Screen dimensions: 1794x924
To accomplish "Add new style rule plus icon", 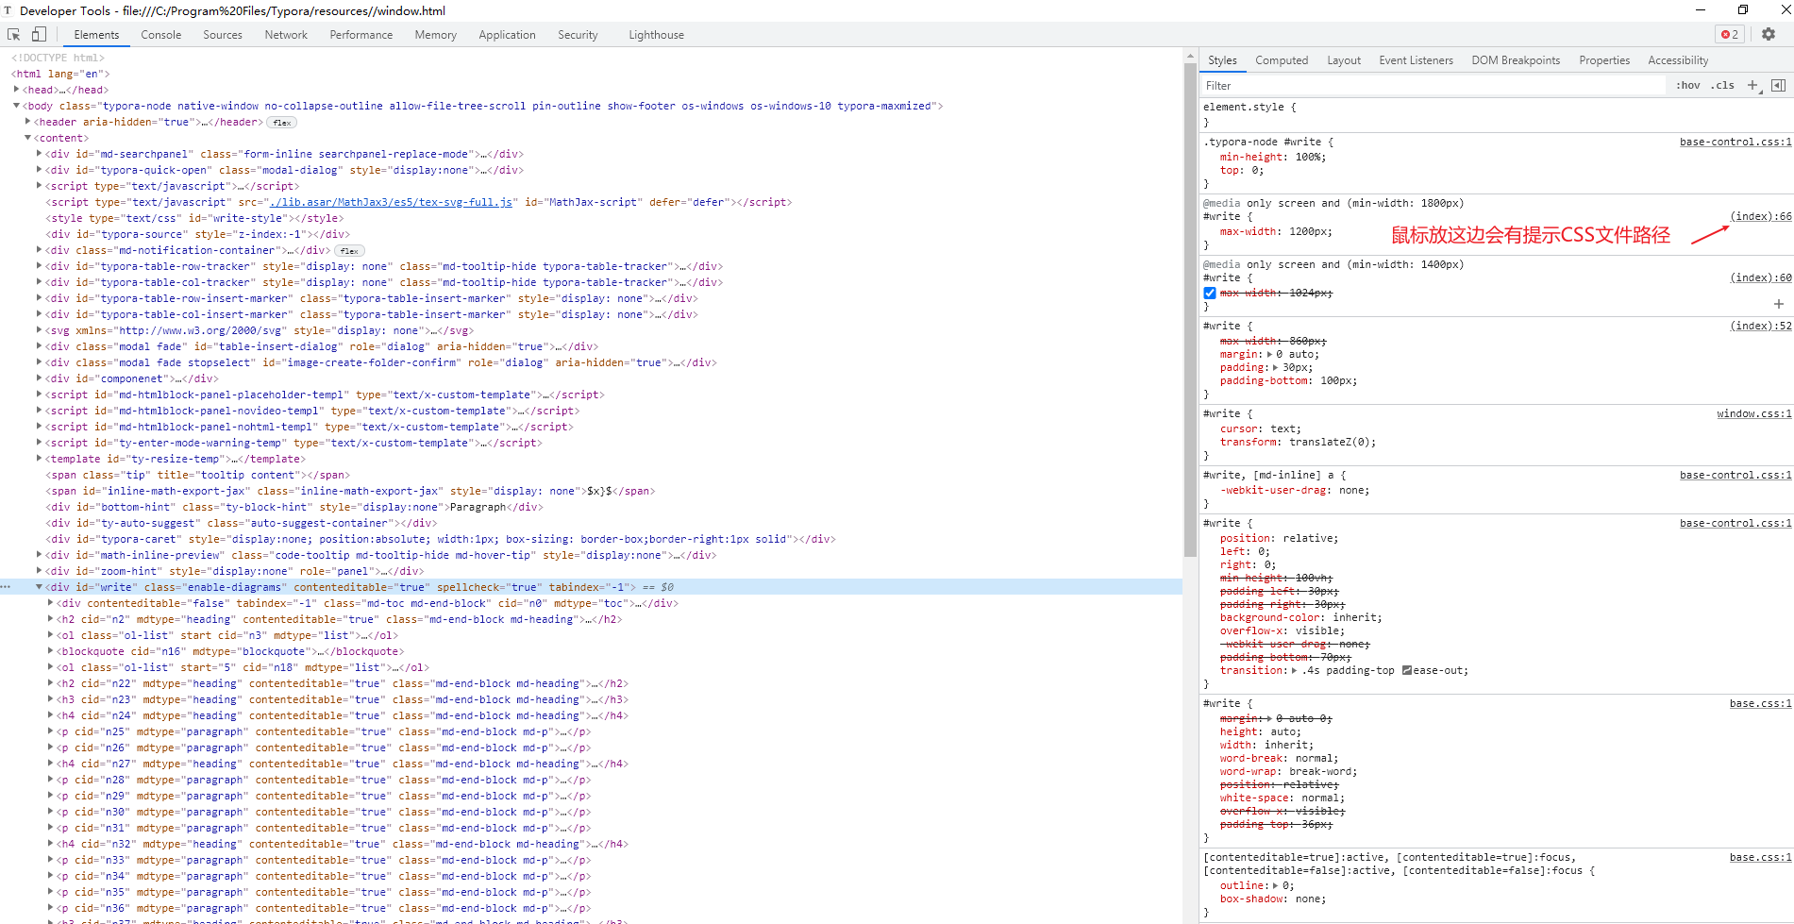I will (1753, 85).
